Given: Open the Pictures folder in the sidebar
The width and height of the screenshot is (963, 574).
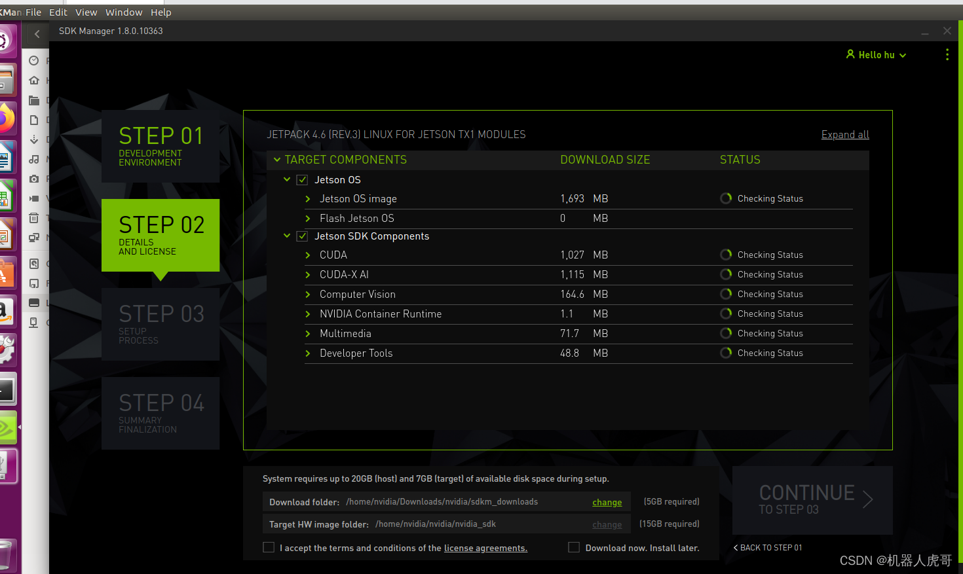Looking at the screenshot, I should (33, 178).
